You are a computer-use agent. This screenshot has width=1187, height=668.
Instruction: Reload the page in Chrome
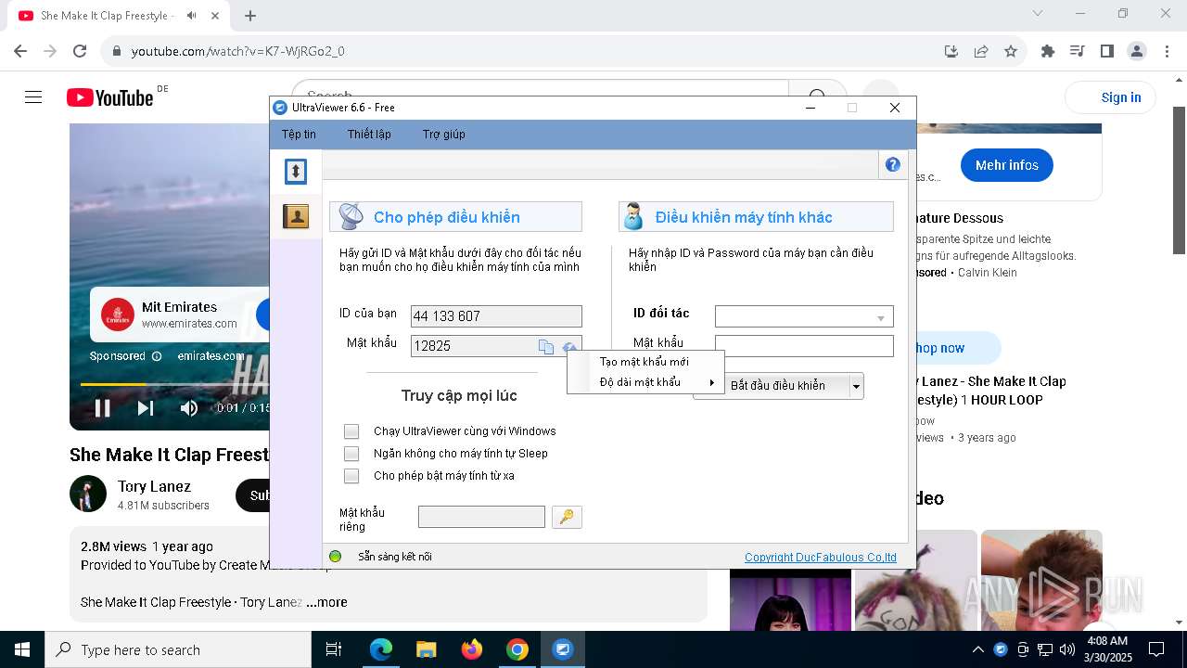[x=80, y=51]
